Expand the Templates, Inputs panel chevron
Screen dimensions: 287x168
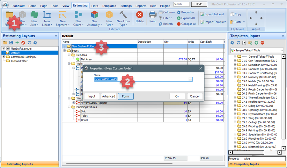pos(283,36)
